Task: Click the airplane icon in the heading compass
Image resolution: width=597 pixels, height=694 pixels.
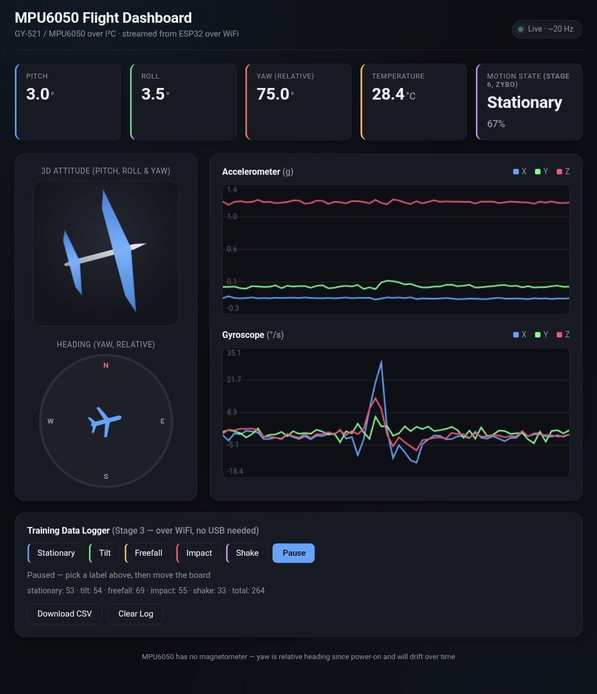Action: click(x=104, y=422)
